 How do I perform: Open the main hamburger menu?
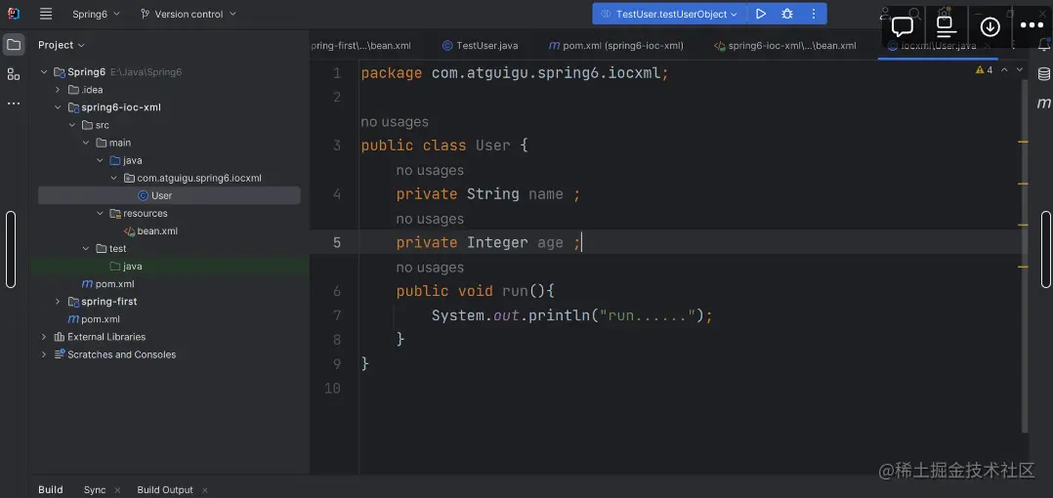point(46,14)
